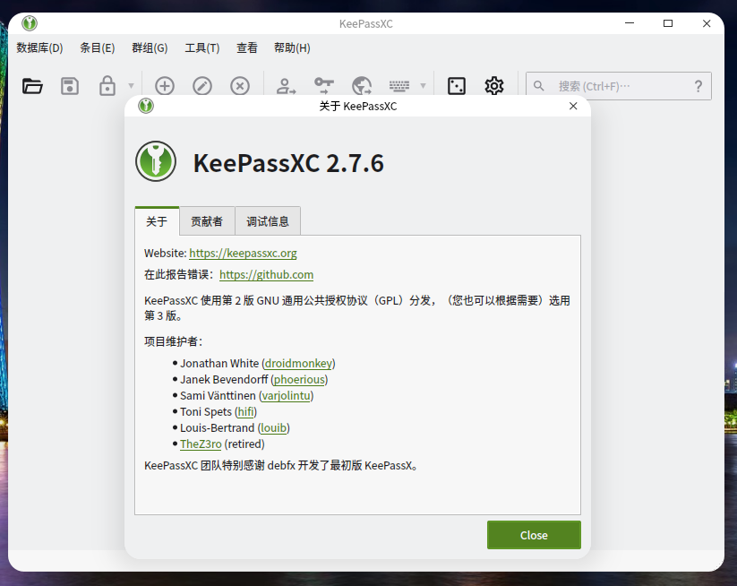
Task: Delete entry cross-circle icon
Action: click(x=240, y=86)
